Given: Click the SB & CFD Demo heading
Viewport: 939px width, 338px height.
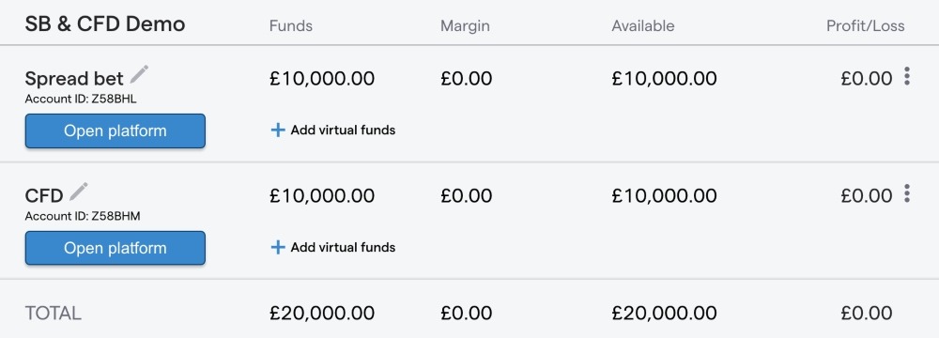Looking at the screenshot, I should click(x=105, y=24).
